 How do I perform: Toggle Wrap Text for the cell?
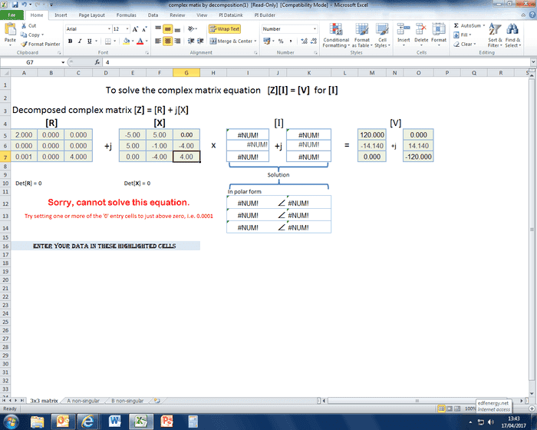pyautogui.click(x=224, y=28)
